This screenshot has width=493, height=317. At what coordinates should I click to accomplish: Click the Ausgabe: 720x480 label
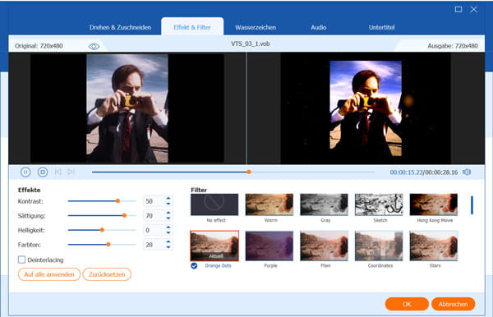[453, 46]
